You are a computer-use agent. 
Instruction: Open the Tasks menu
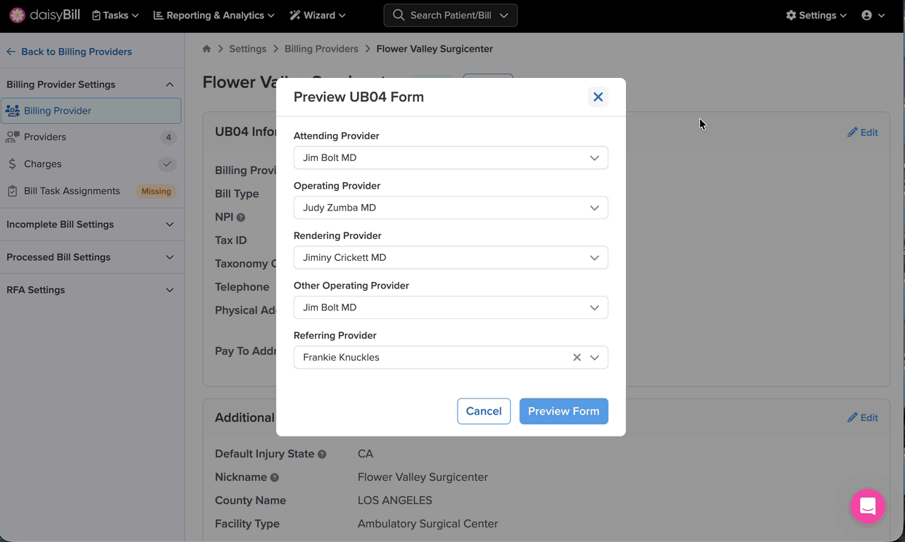click(x=115, y=15)
